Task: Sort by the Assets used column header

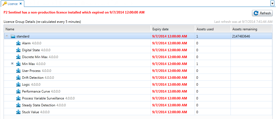Action: [x=213, y=29]
